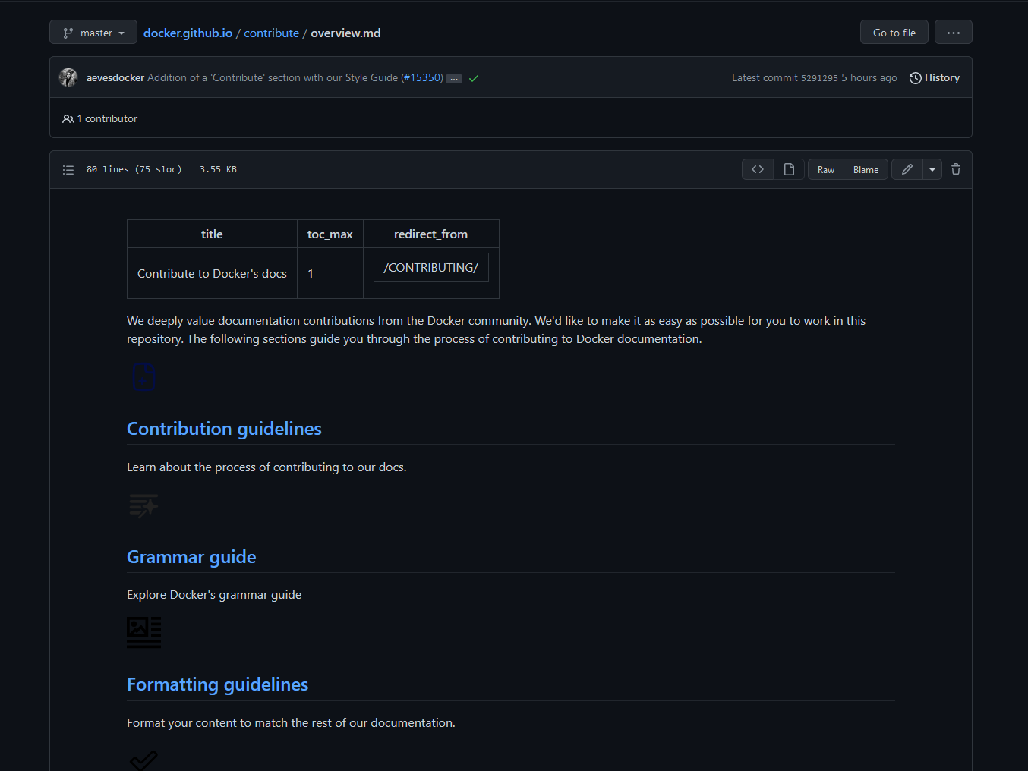
Task: Click the Contribute to Docker's docs cell
Action: tap(212, 273)
